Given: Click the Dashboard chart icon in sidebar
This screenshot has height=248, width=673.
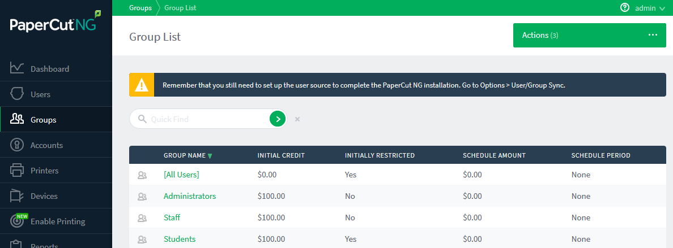Looking at the screenshot, I should click(16, 68).
